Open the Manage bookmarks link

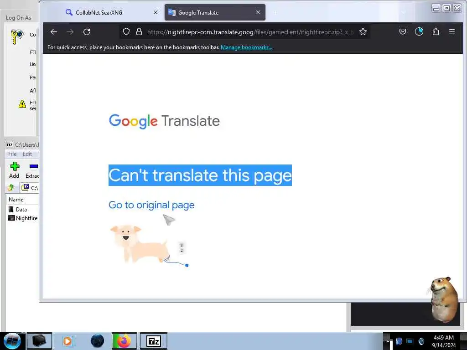tap(246, 47)
